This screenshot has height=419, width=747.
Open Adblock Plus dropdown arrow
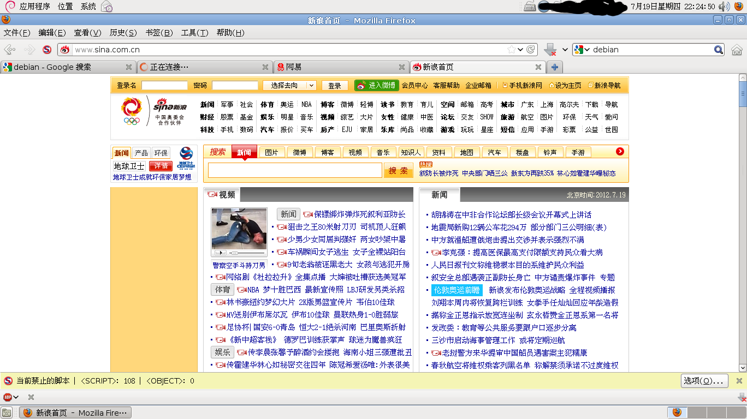[x=16, y=397]
